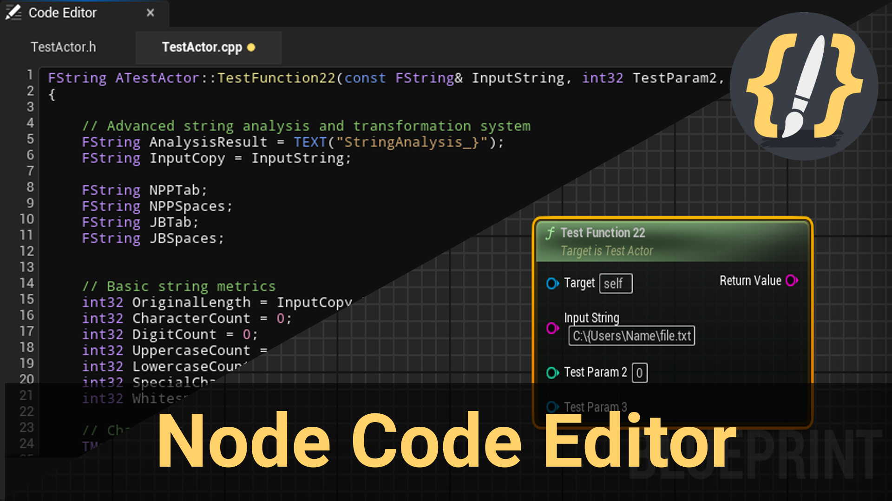Screen dimensions: 892x501
Task: Click the 'int32 DigitCount = 0;' line
Action: pos(170,334)
